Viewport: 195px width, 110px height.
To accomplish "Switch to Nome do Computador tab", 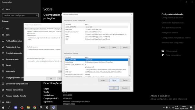I will (x=32, y=29).
